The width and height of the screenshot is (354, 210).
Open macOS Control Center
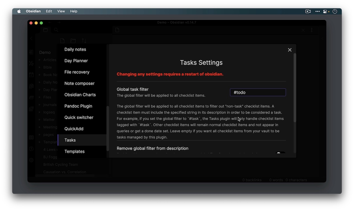[x=326, y=11]
